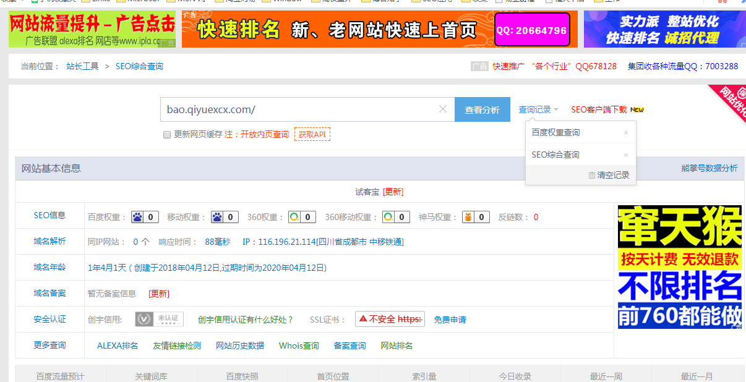Click the domain age text 1年4月1天
Image resolution: width=746 pixels, height=382 pixels.
pos(106,268)
